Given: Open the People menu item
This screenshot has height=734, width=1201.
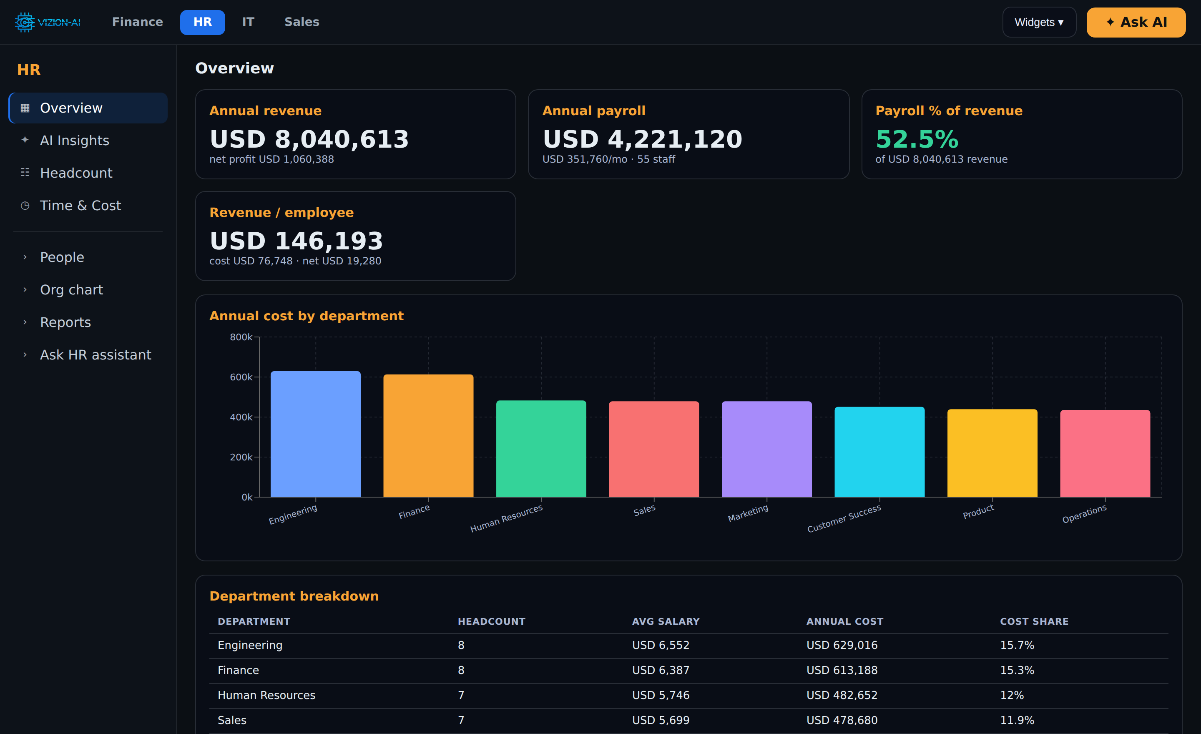Looking at the screenshot, I should click(x=88, y=257).
